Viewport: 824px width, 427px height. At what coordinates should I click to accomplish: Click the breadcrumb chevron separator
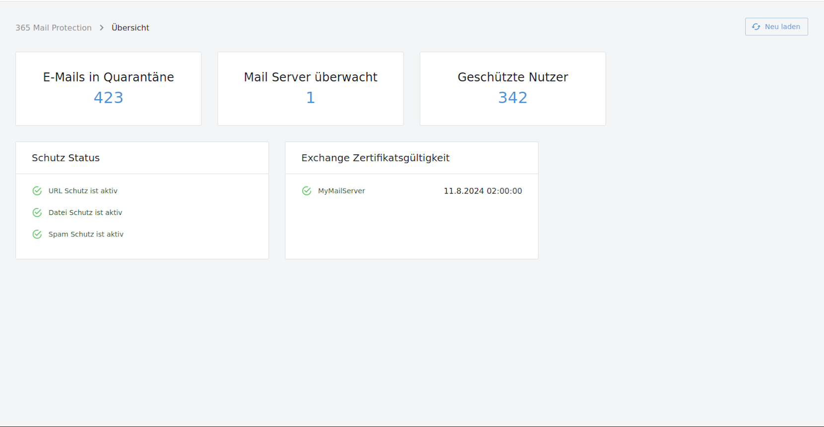pyautogui.click(x=102, y=28)
